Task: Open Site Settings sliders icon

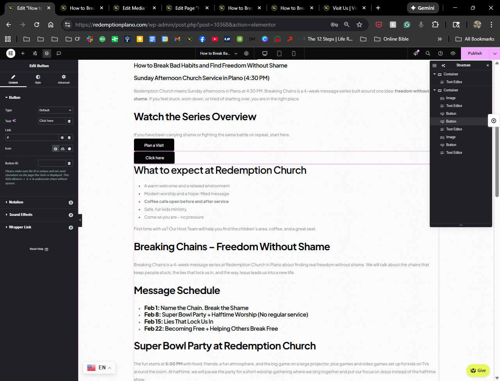Action: click(x=35, y=53)
